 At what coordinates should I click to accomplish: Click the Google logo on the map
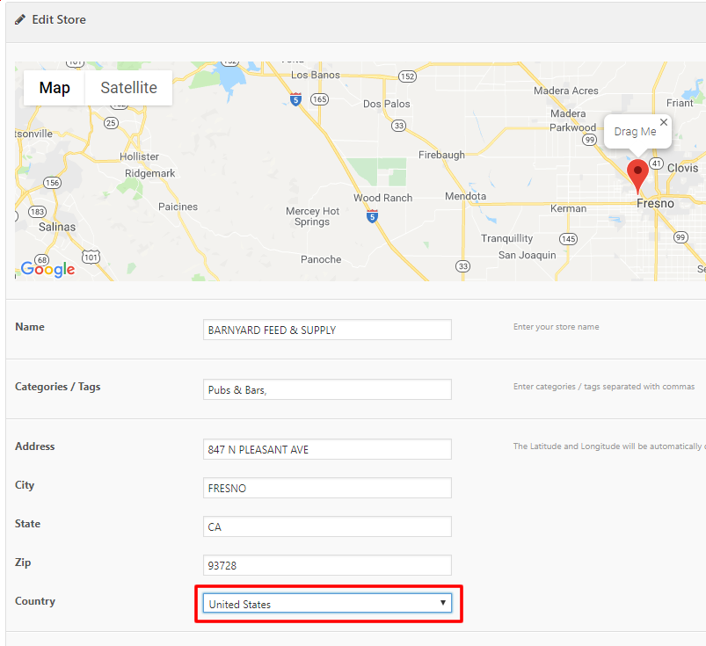click(47, 269)
